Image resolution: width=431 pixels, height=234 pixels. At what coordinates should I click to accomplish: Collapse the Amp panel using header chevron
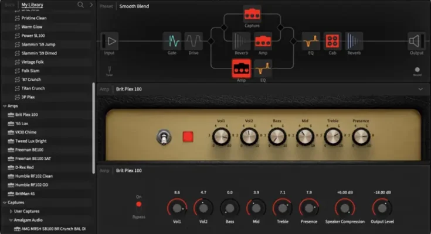[x=420, y=89]
